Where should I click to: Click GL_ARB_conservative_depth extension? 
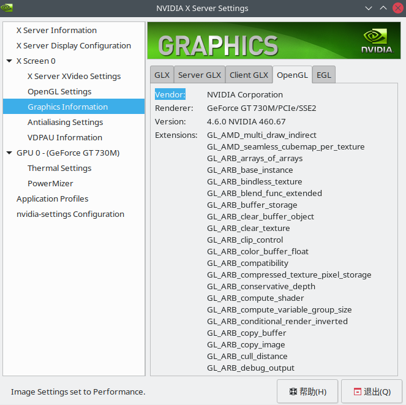tap(261, 287)
